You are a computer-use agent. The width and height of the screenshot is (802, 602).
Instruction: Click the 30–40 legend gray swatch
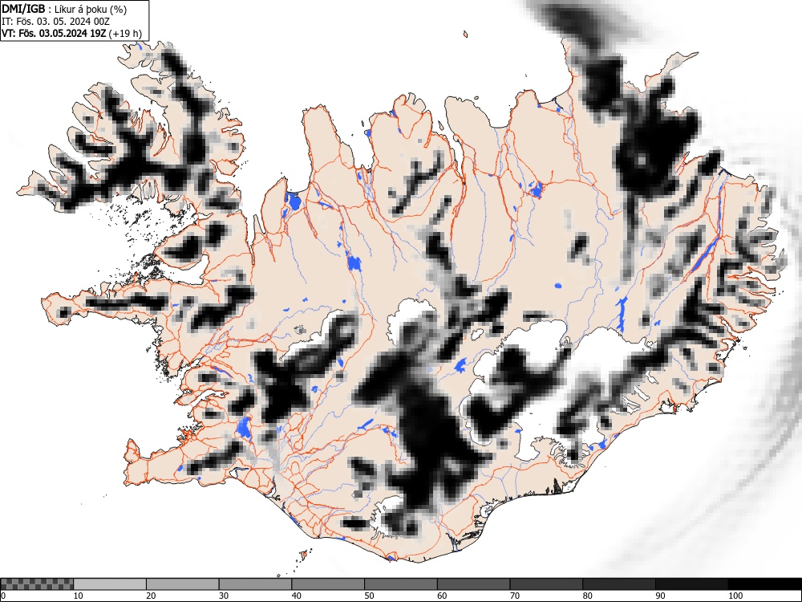coord(255,584)
